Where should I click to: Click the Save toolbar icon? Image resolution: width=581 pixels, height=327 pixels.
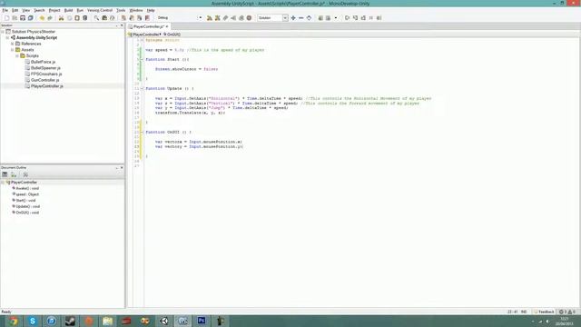click(23, 18)
